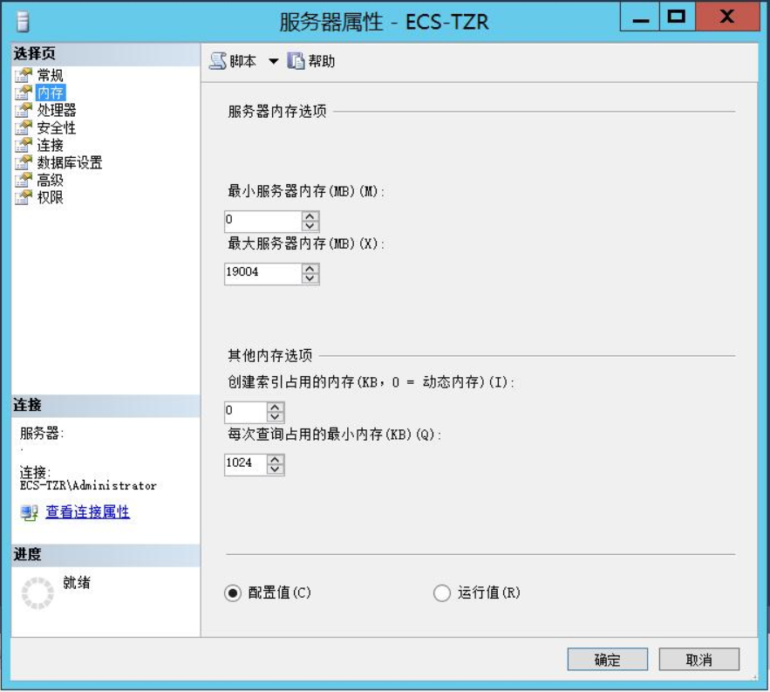This screenshot has width=770, height=692.
Task: Increase the 最小服务器内存 value
Action: [310, 216]
